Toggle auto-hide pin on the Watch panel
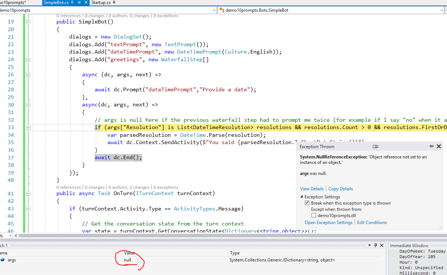 [375, 245]
